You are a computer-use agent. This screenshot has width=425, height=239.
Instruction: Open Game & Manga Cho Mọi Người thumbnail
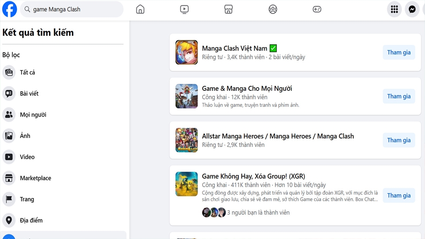[x=186, y=96]
